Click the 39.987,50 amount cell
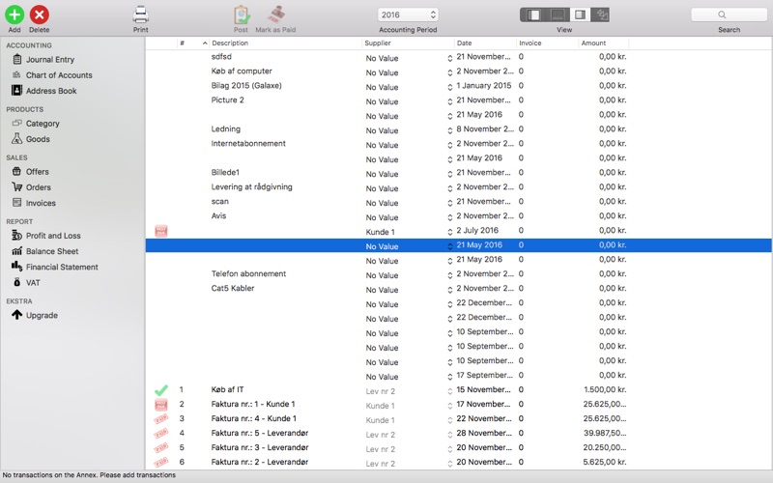 (605, 433)
